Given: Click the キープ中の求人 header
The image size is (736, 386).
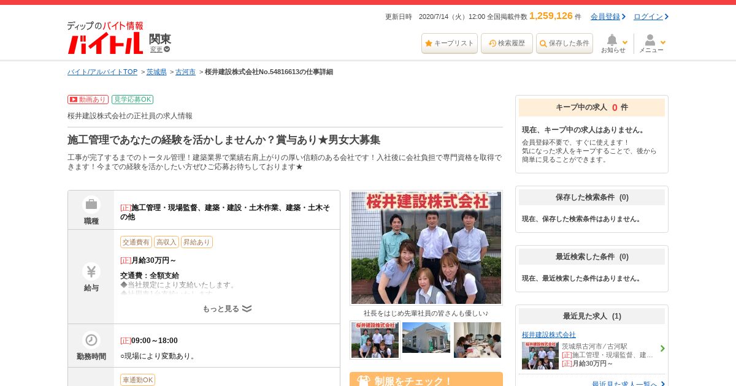Looking at the screenshot, I should 592,107.
